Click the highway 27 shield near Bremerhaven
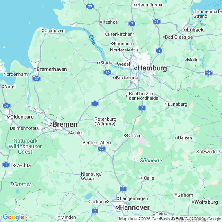 tap(37, 79)
